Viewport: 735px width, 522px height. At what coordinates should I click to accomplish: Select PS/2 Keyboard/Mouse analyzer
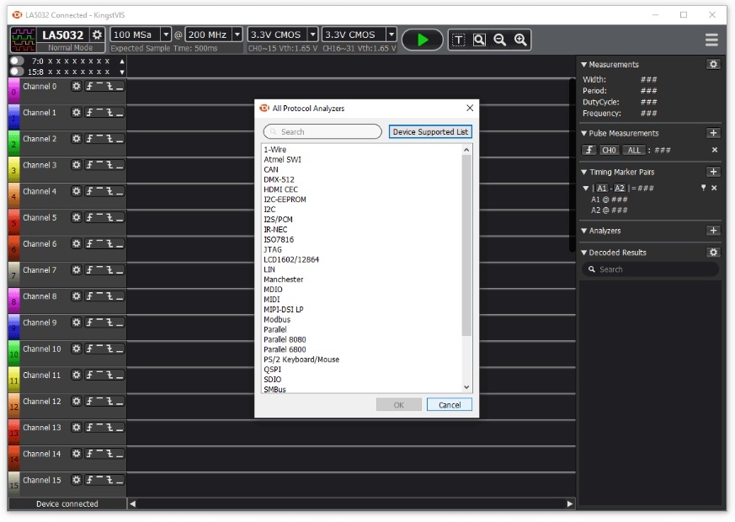pos(301,360)
